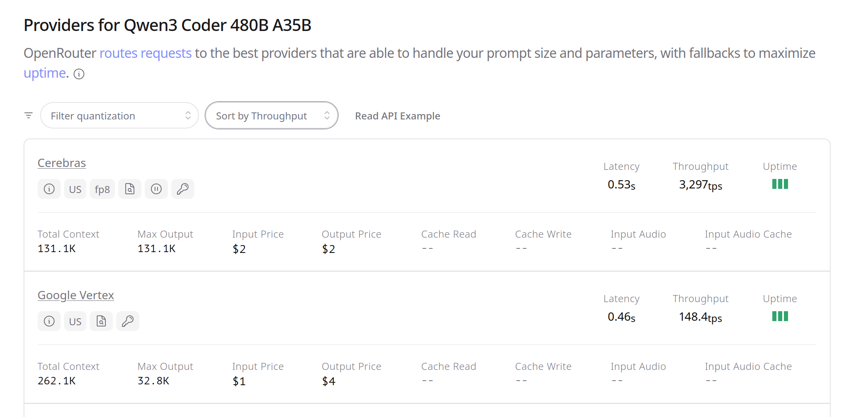Click the info icon next to uptime
The height and width of the screenshot is (417, 855).
coord(79,74)
